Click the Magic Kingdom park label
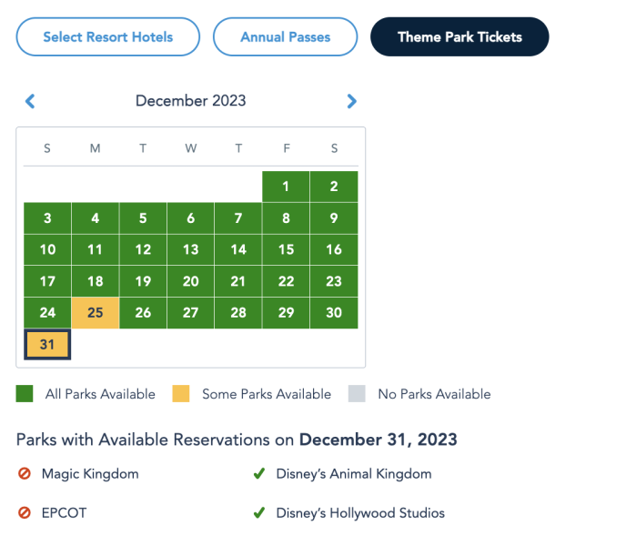Screen dimensions: 626x546 pos(90,474)
